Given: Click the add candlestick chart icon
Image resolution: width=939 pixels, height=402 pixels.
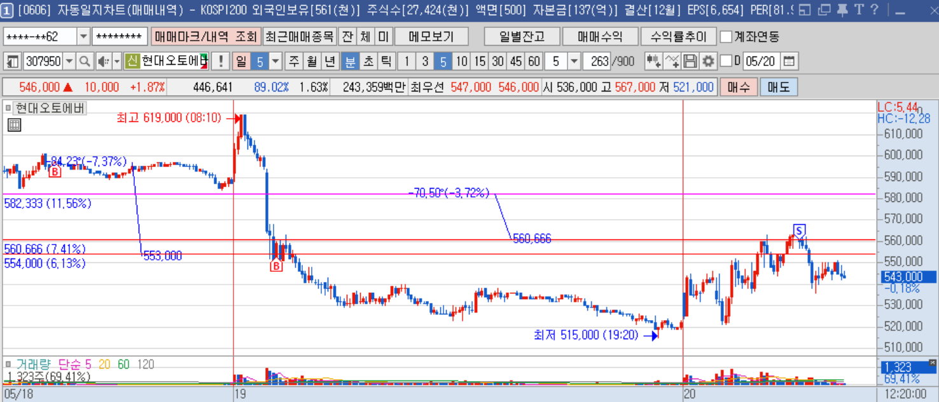Looking at the screenshot, I should pos(653,62).
